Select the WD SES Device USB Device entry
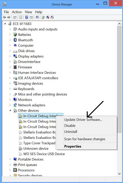123x183 pixels. (x=44, y=154)
